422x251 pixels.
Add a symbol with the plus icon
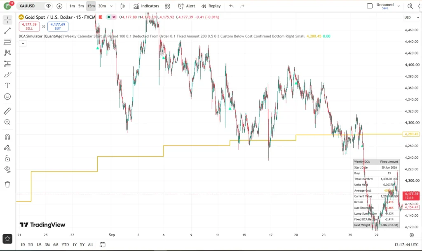point(59,6)
